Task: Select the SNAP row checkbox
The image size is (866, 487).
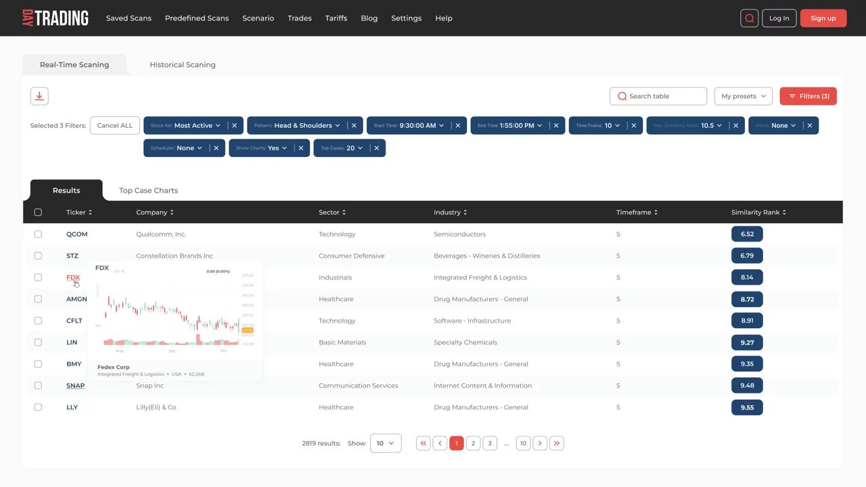Action: (x=38, y=386)
